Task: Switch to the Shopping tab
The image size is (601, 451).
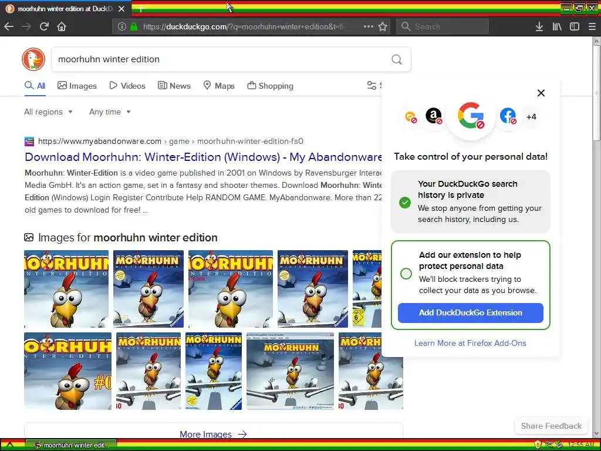Action: (270, 86)
